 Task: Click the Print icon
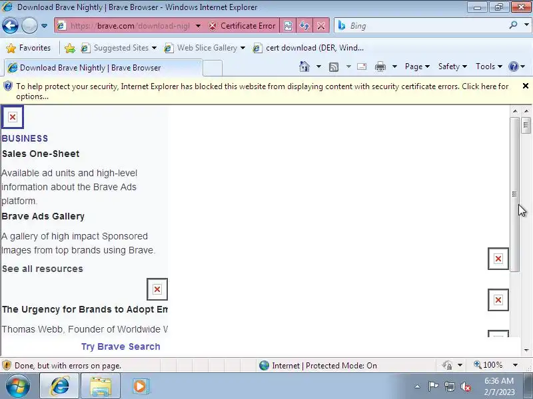(380, 67)
